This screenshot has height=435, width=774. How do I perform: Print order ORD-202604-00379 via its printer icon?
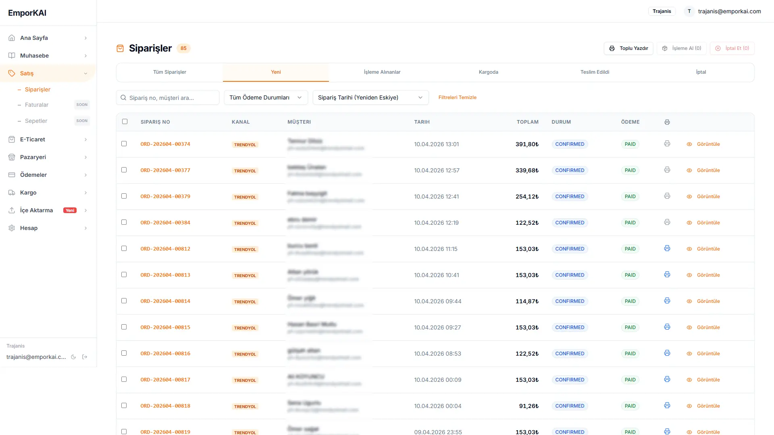tap(667, 196)
